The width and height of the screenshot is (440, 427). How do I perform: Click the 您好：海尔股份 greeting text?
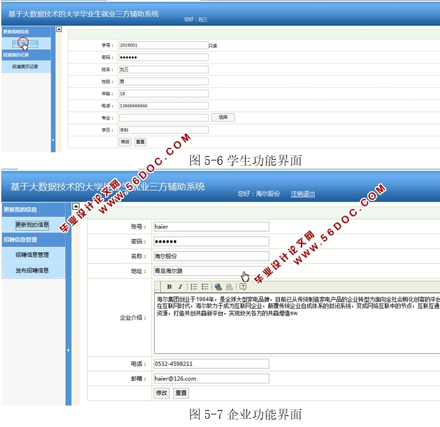[x=259, y=194]
